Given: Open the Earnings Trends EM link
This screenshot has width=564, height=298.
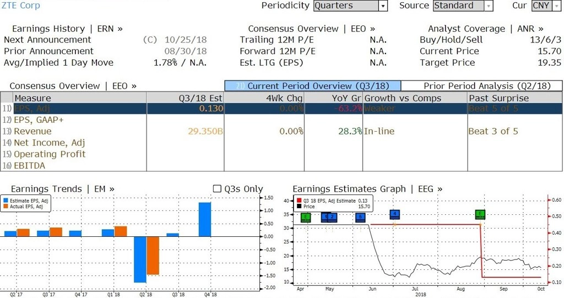Looking at the screenshot, I should 63,188.
